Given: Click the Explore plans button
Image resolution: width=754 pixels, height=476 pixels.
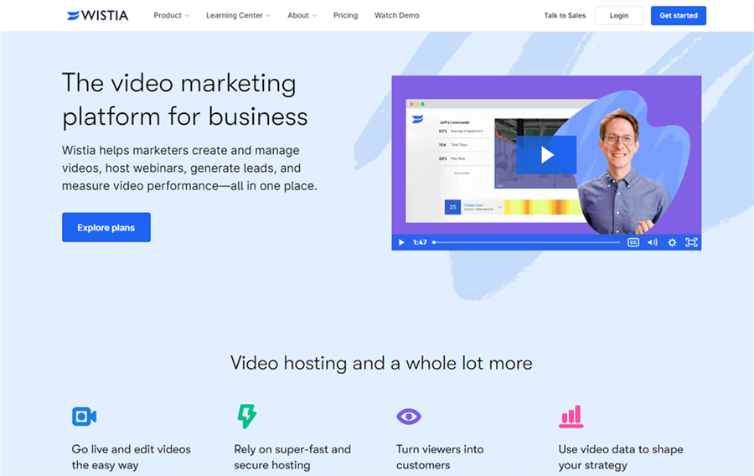Looking at the screenshot, I should (x=106, y=227).
